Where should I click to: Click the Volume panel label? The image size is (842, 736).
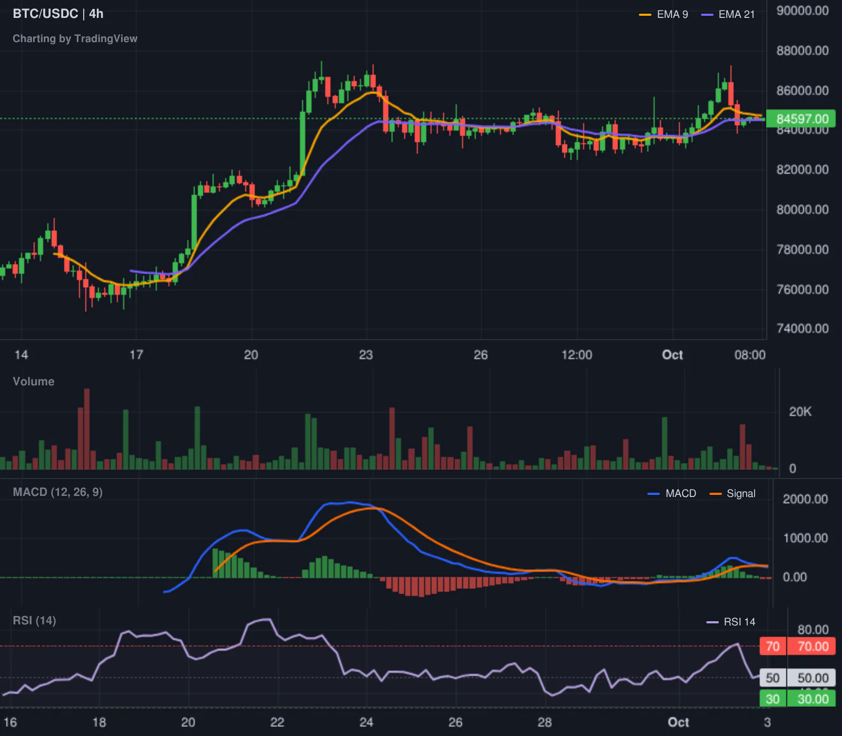click(x=34, y=382)
